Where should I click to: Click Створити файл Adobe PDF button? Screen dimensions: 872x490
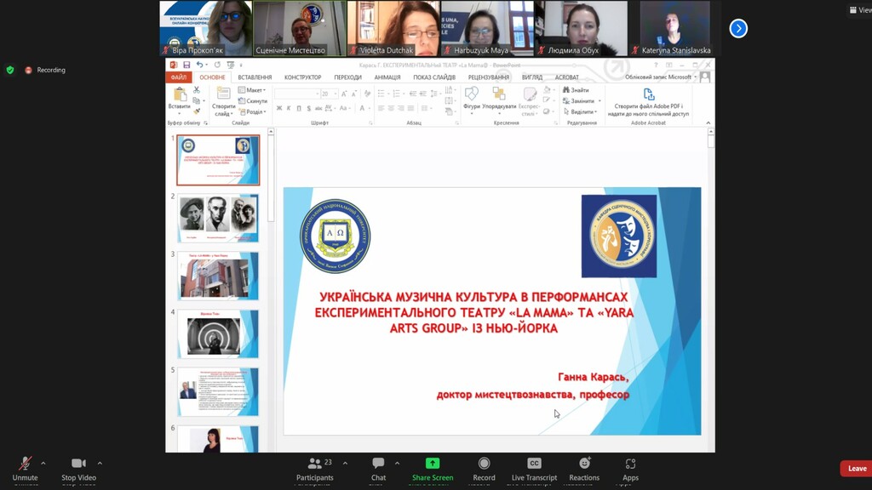pos(649,103)
